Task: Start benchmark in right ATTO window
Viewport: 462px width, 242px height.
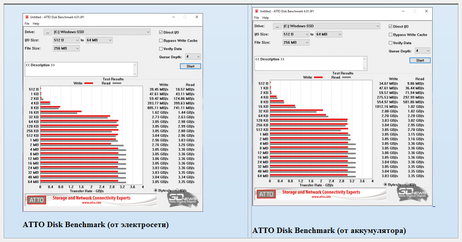Action: pyautogui.click(x=420, y=60)
